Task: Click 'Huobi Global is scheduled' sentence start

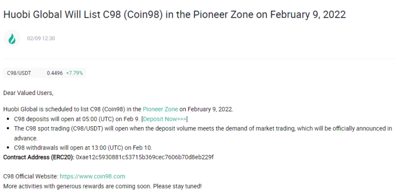Action: click(34, 109)
